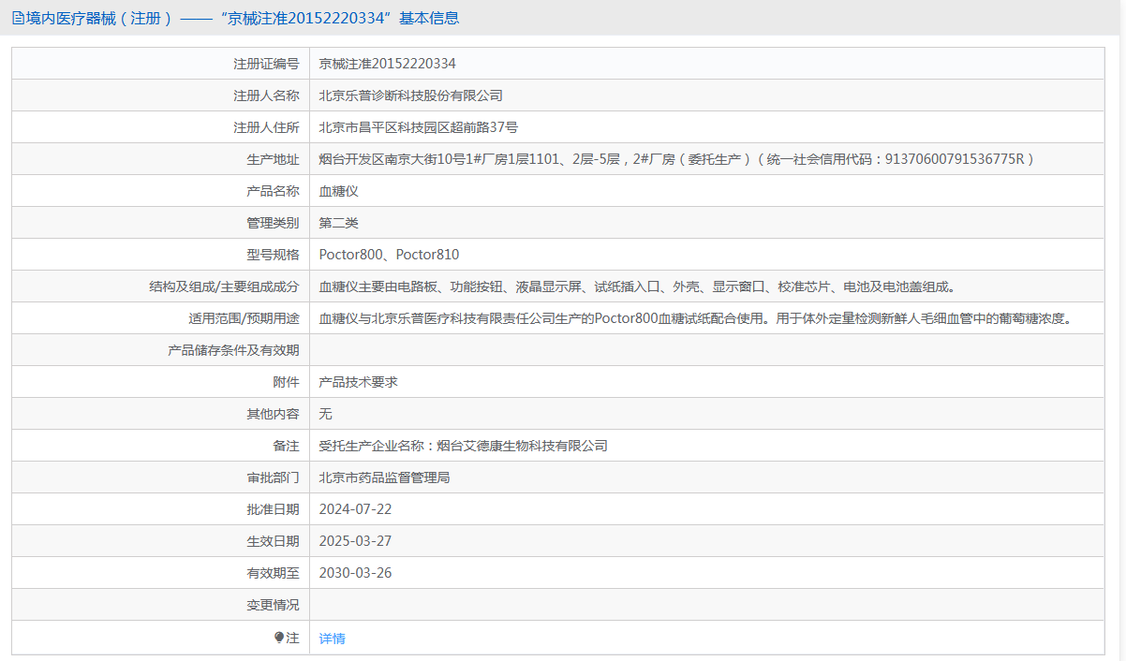Viewport: 1126px width, 661px height.
Task: Select registration number 京械注准20152220334 value
Action: pyautogui.click(x=387, y=64)
